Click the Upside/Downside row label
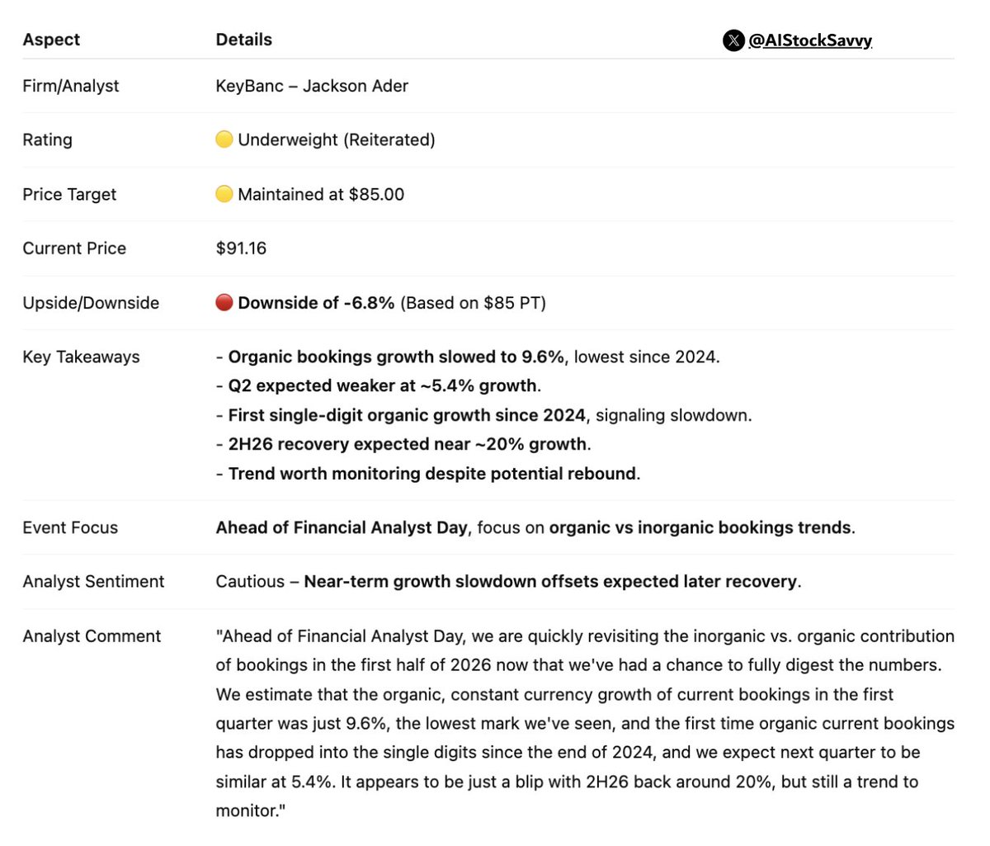Viewport: 990px width, 846px height. click(91, 303)
